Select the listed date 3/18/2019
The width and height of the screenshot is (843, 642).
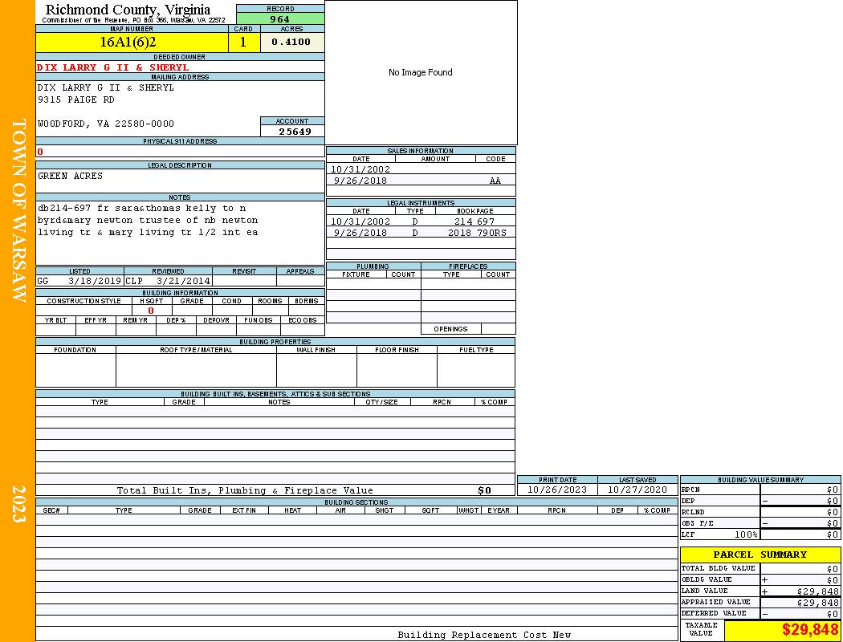[x=94, y=282]
